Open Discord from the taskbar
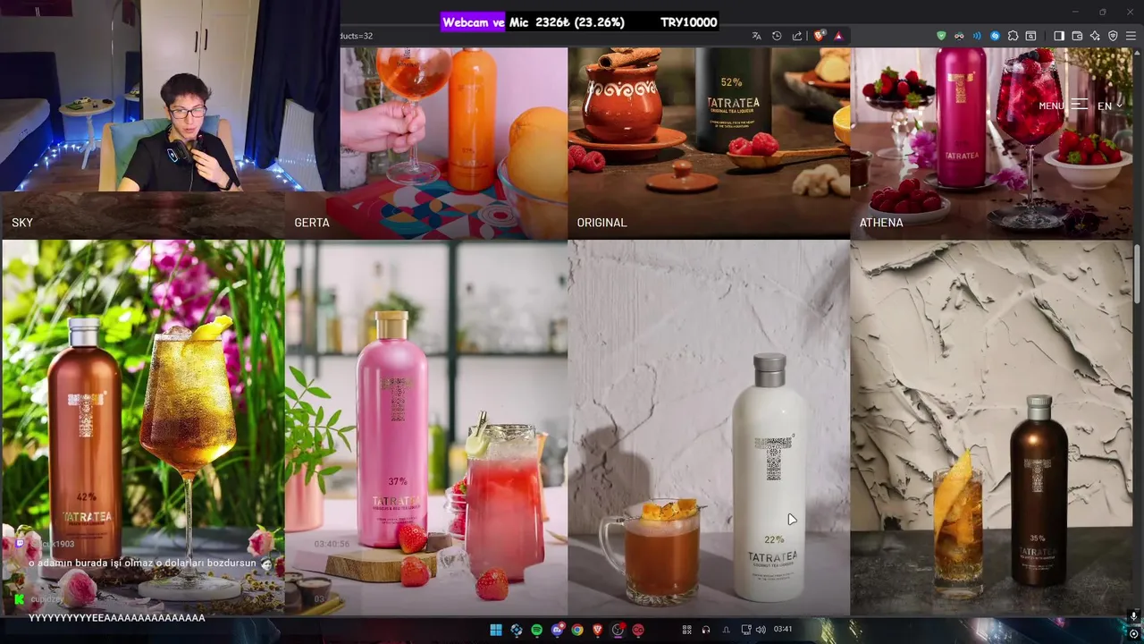This screenshot has height=644, width=1144. pos(557,630)
